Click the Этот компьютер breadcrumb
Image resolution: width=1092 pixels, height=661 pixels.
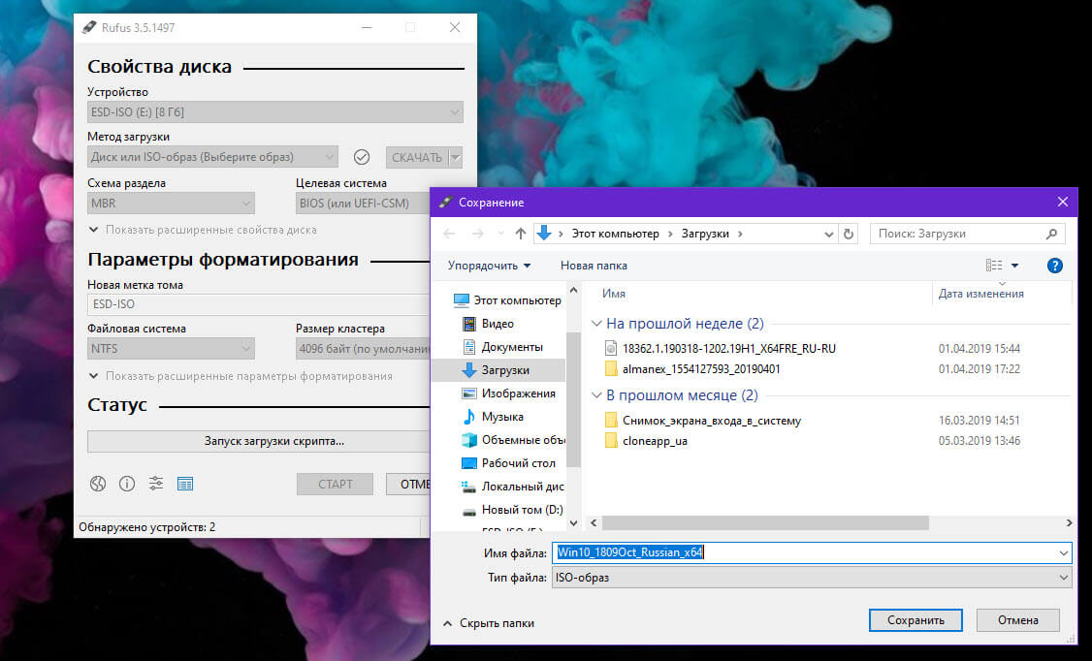615,234
